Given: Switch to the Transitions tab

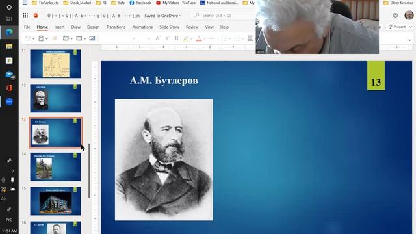Looking at the screenshot, I should pyautogui.click(x=116, y=27).
